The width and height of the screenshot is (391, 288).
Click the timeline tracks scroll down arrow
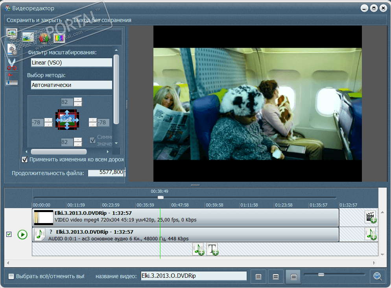coord(382,255)
